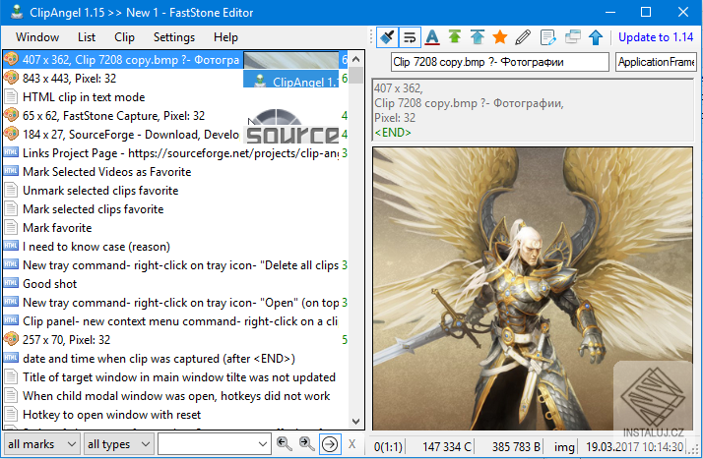The image size is (703, 459).
Task: Click the '385 783 B' status bar size
Action: point(516,446)
